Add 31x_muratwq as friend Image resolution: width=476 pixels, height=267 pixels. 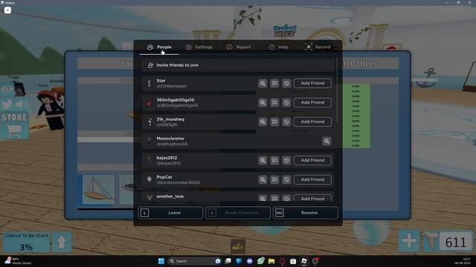[312, 122]
